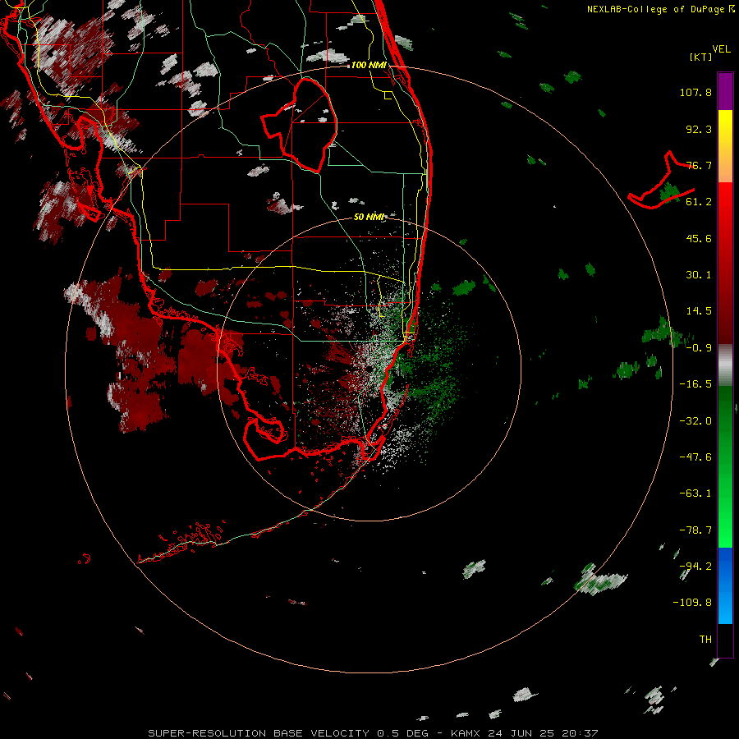Screen dimensions: 739x739
Task: Click the Super-Resolution Base Velocity caption
Action: [374, 733]
